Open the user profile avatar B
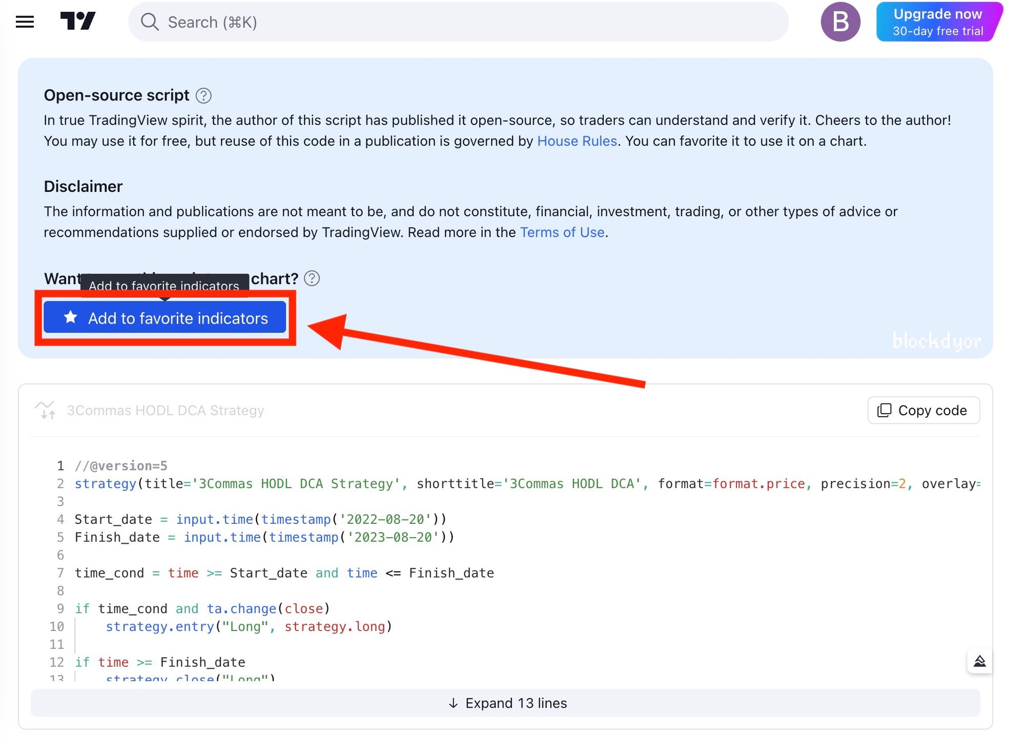1025x745 pixels. pyautogui.click(x=840, y=22)
